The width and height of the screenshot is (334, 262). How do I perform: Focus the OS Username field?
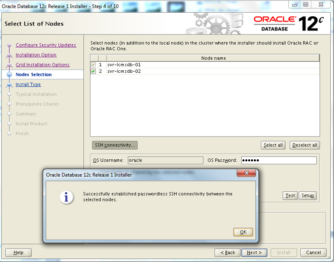point(166,160)
